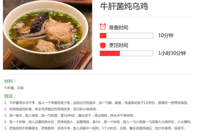
Task: Click the dark mushroom slice in the photo
Action: click(39, 22)
